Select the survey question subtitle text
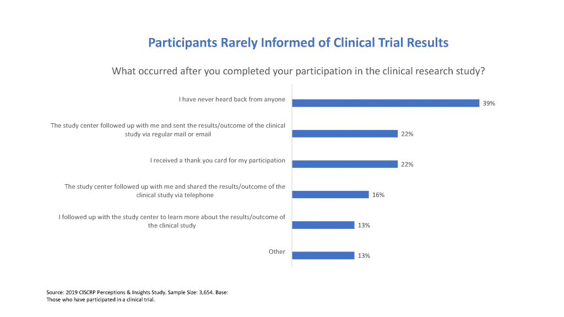 pos(298,71)
